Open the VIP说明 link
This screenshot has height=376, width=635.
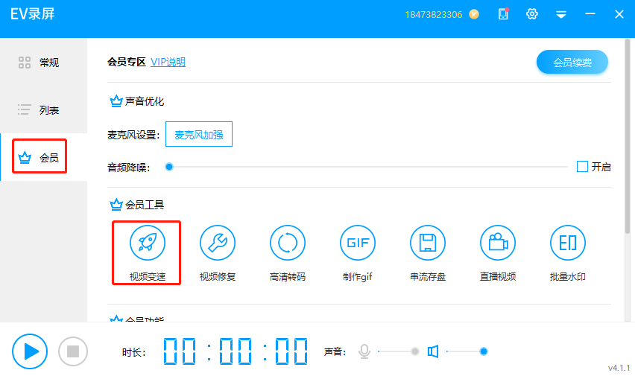168,62
